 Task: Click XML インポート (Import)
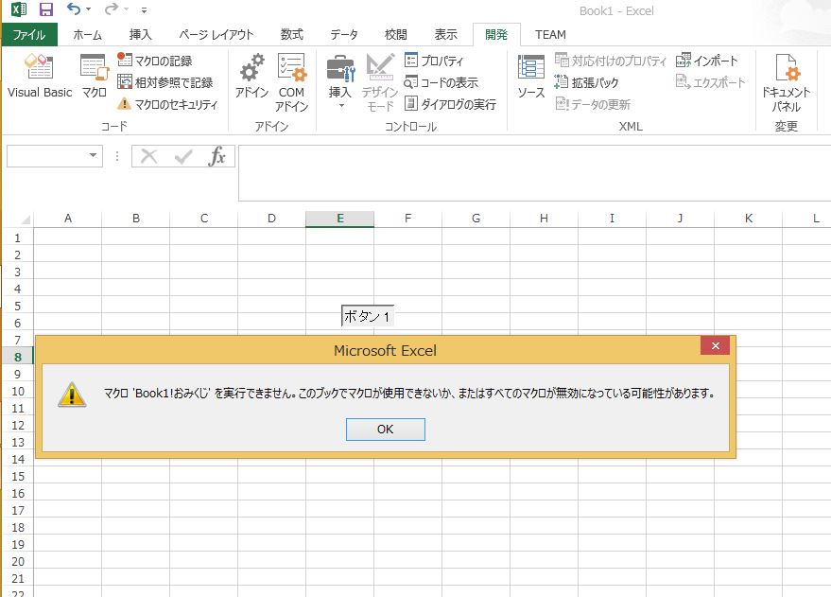click(706, 61)
